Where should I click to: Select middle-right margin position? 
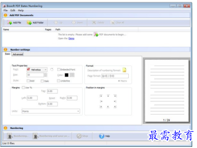click(115, 101)
